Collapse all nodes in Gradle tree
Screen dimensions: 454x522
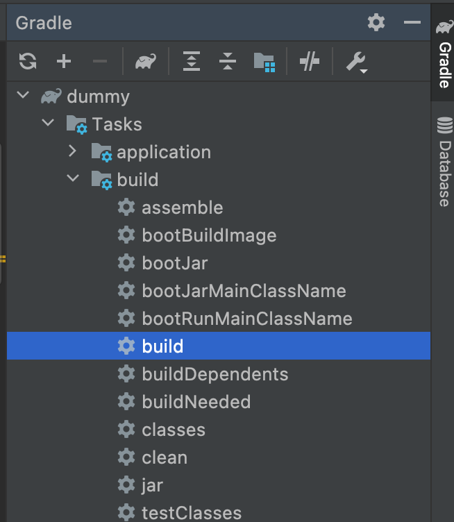click(x=228, y=61)
